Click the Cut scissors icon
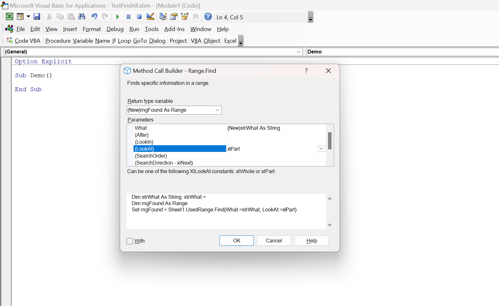 [49, 16]
